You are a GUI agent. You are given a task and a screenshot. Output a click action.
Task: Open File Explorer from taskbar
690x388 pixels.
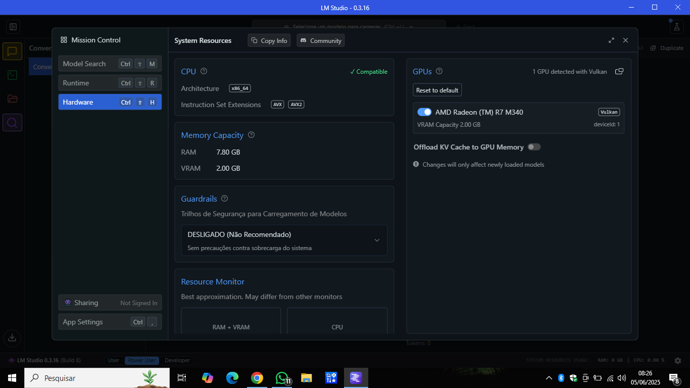pyautogui.click(x=306, y=378)
